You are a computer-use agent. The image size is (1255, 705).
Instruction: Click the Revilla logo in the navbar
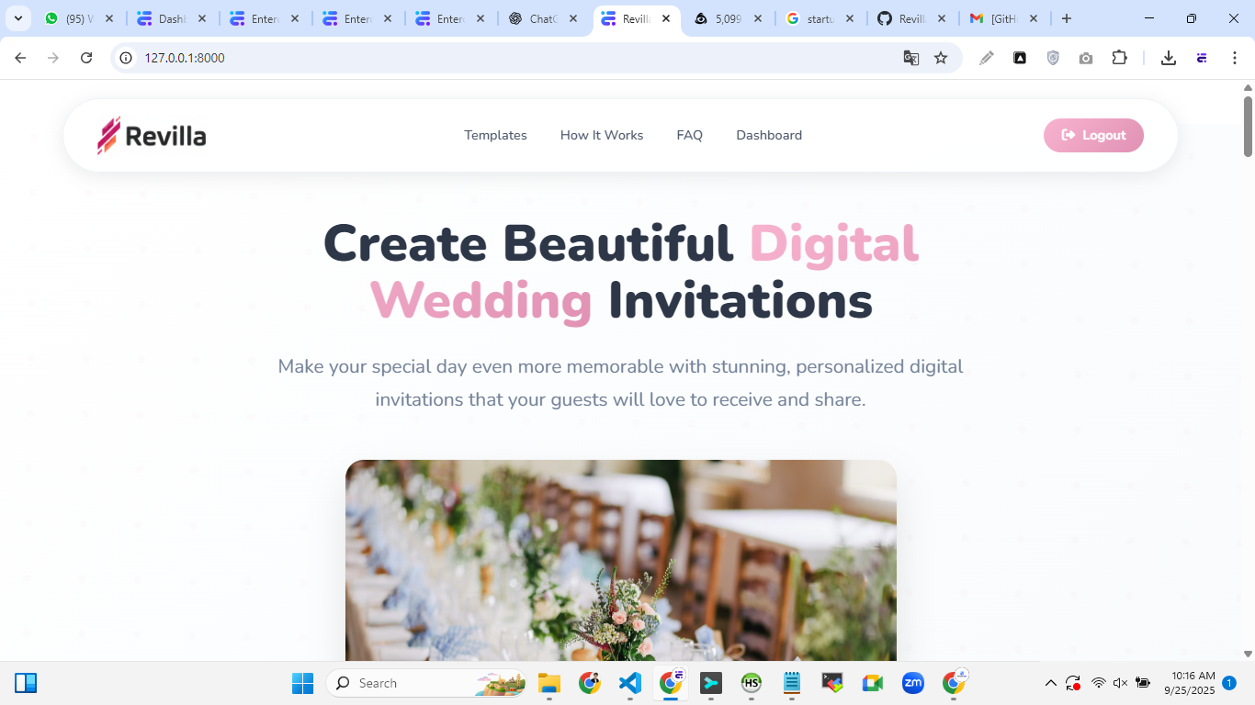pyautogui.click(x=152, y=135)
